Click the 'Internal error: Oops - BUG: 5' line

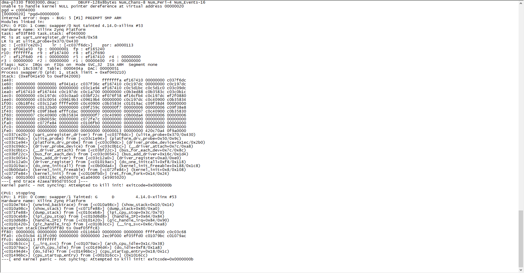point(61,18)
